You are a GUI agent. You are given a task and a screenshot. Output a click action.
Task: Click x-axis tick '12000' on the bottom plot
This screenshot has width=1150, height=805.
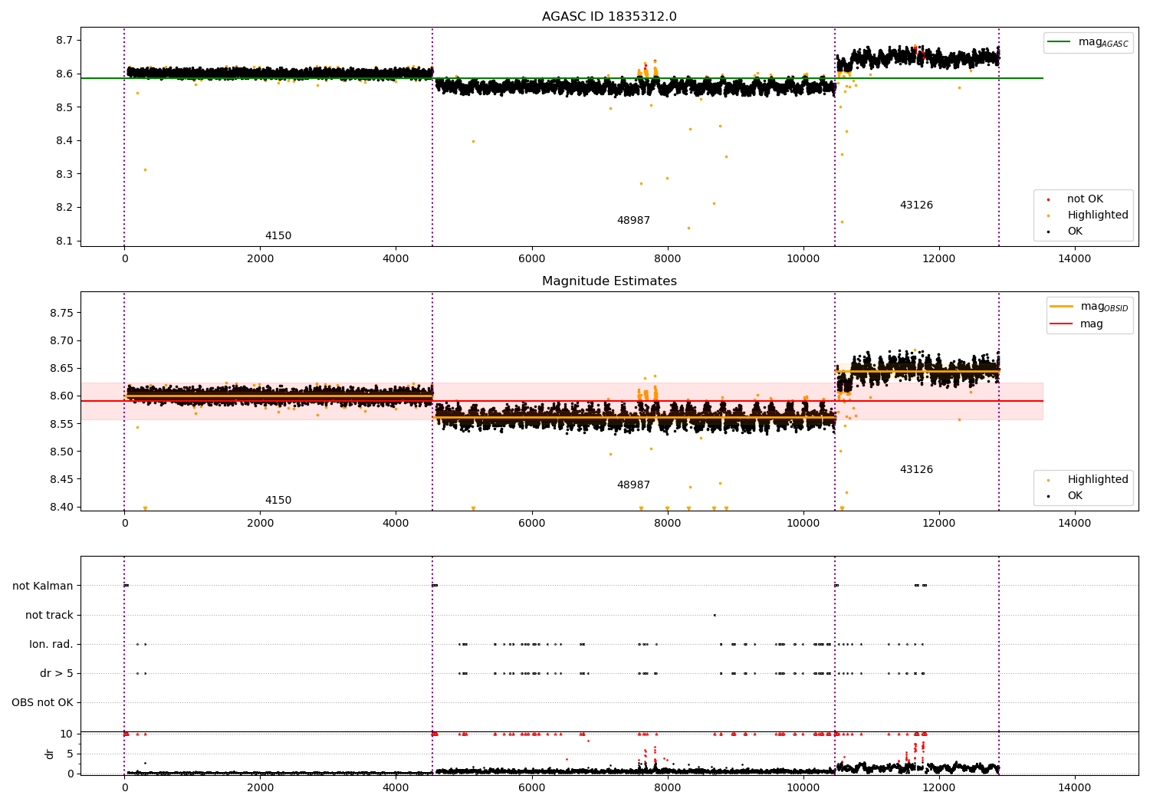pyautogui.click(x=938, y=788)
